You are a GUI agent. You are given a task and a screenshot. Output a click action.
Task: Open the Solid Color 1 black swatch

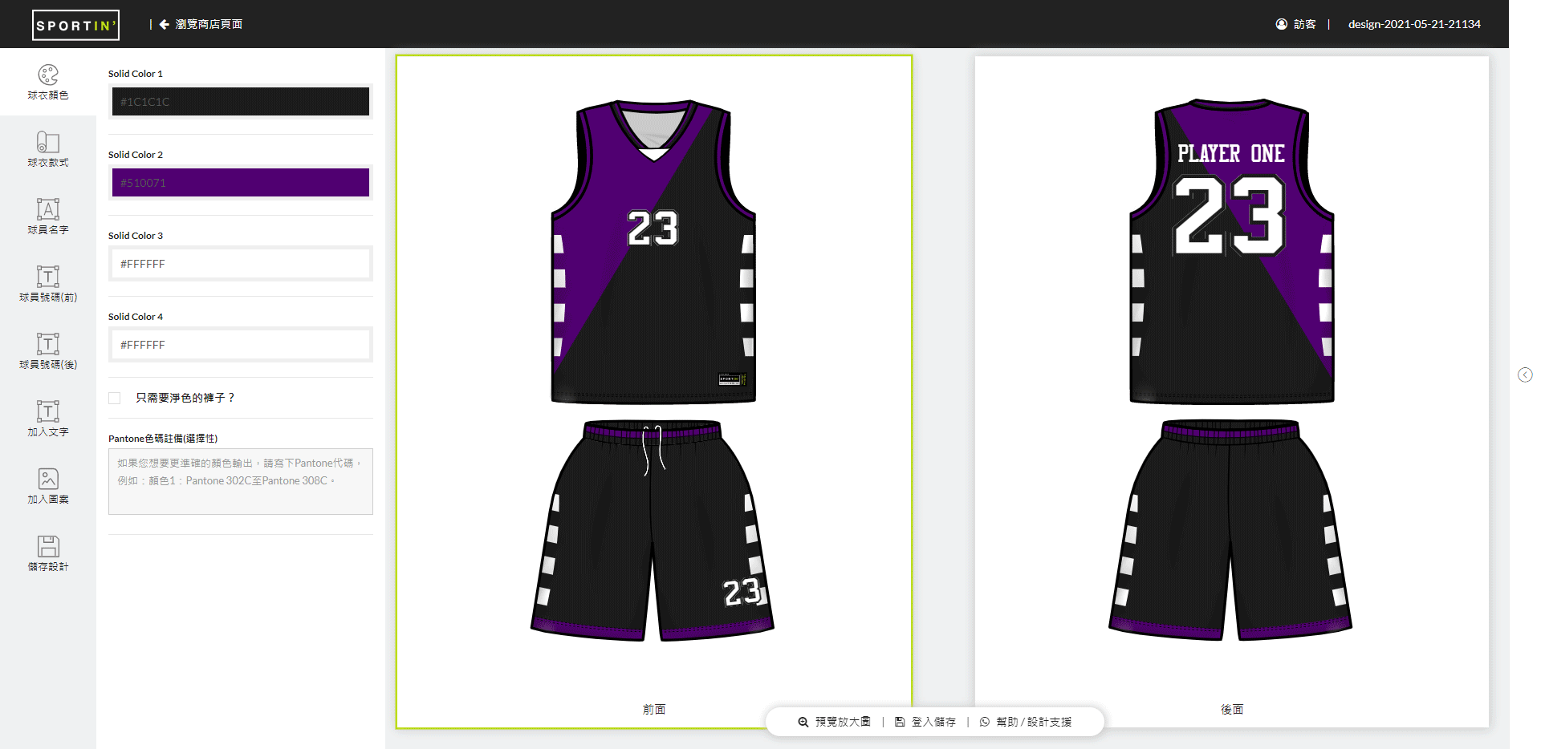[x=241, y=102]
